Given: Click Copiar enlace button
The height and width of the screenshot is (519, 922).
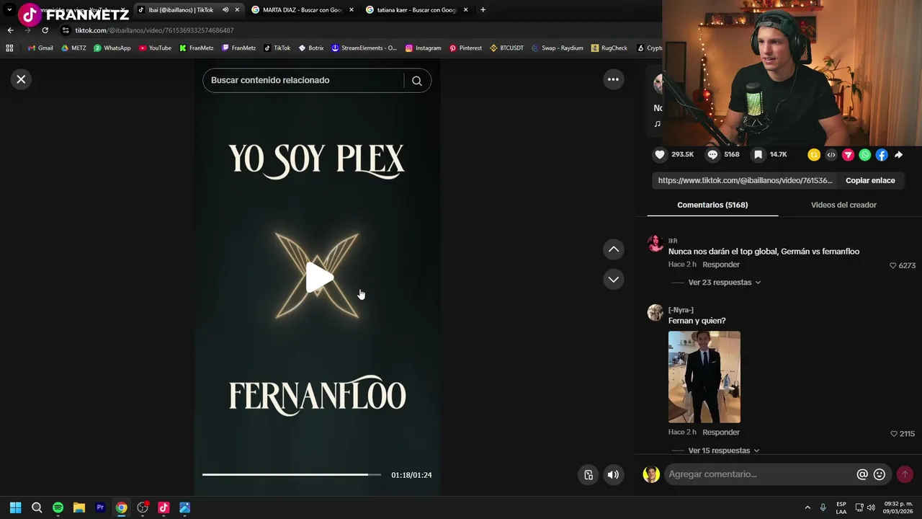Looking at the screenshot, I should point(870,180).
